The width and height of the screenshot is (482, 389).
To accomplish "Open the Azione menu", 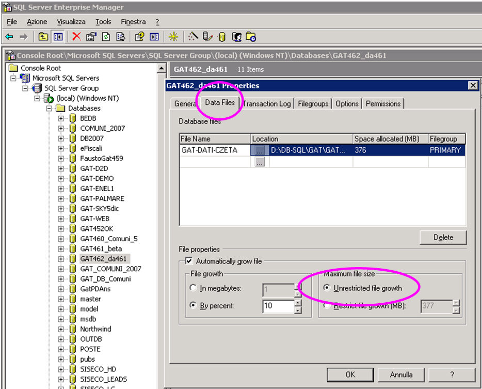I will click(x=37, y=22).
